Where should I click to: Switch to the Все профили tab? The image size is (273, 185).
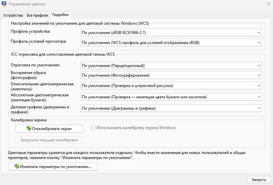click(x=37, y=15)
